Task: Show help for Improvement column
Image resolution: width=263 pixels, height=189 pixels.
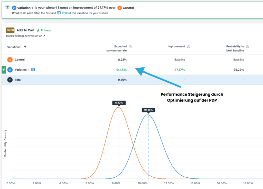Action: [x=189, y=47]
